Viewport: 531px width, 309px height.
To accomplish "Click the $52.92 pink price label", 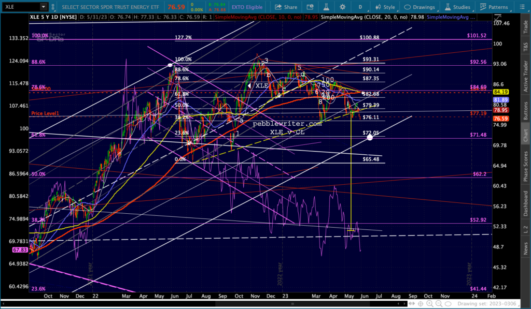I will [x=478, y=220].
